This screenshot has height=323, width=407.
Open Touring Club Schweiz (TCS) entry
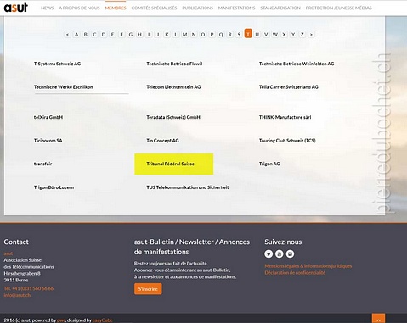point(287,141)
